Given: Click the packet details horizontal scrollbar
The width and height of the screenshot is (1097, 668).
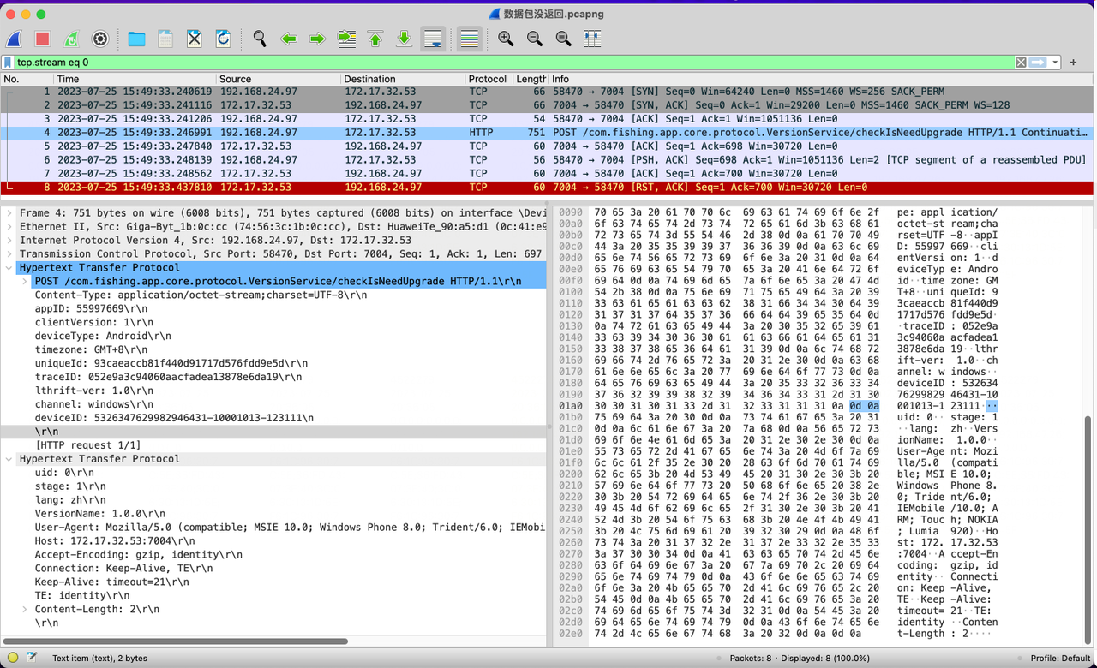Looking at the screenshot, I should click(x=176, y=641).
